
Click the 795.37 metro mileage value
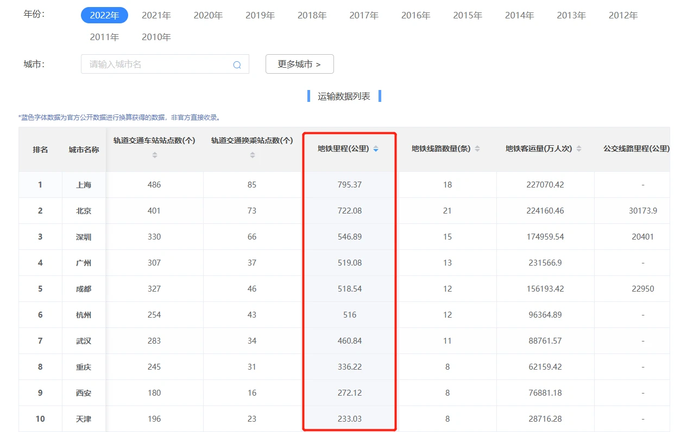(x=350, y=185)
